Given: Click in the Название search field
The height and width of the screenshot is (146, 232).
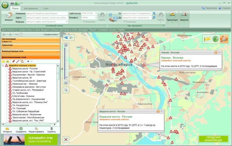Looking at the screenshot, I should 47,13.
